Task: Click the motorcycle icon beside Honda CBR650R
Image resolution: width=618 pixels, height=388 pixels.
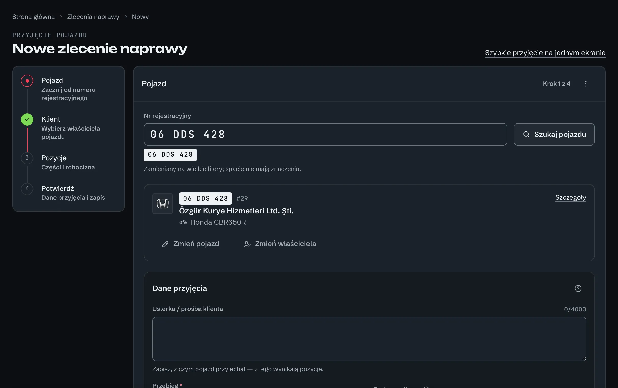Action: click(x=183, y=222)
